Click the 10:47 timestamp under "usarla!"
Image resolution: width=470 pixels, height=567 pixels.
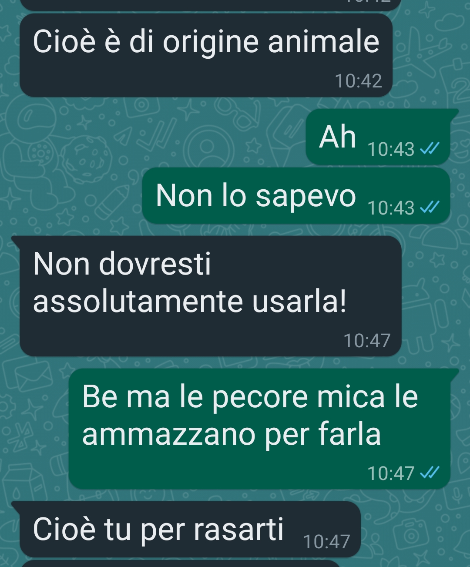pos(367,340)
